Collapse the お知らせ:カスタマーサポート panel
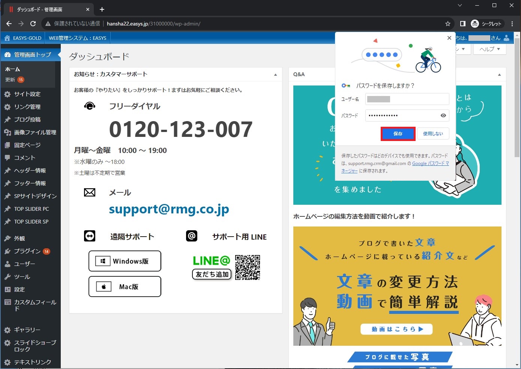This screenshot has width=521, height=369. (275, 75)
